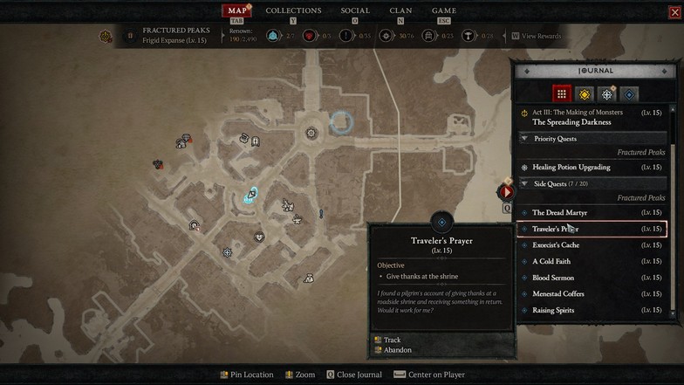
Task: Click the healer heart icon on map
Action: coord(259,237)
